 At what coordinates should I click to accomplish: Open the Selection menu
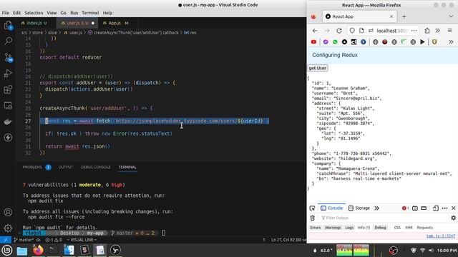click(34, 13)
